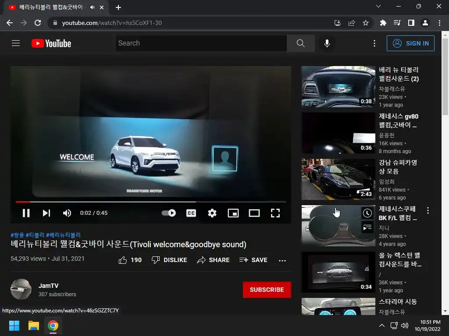Screen dimensions: 449x336
Task: Click the #티볼리 hashtag
Action: point(35,235)
